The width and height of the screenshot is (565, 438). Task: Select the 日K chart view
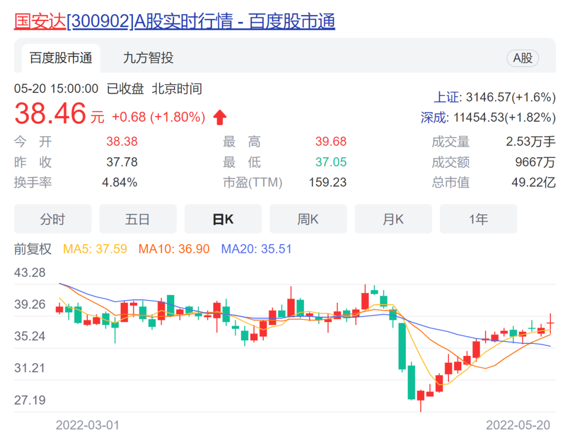[223, 219]
